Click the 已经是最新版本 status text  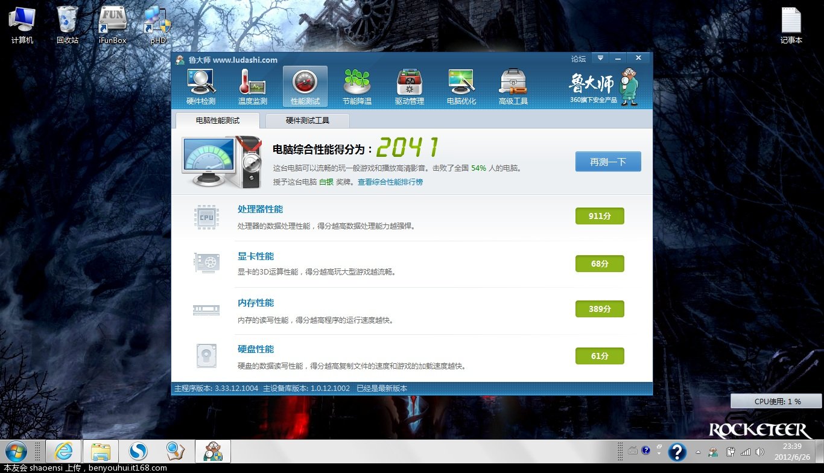(382, 389)
